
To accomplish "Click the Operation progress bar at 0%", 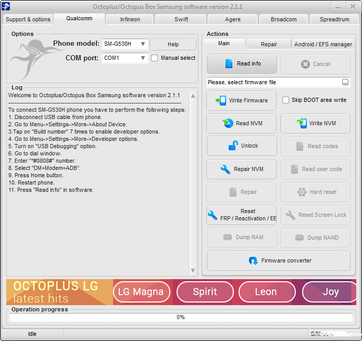I will click(x=181, y=317).
